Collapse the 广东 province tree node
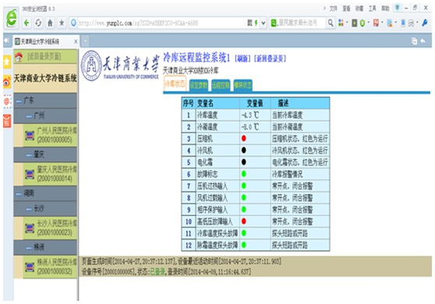The height and width of the screenshot is (304, 435). [x=19, y=101]
